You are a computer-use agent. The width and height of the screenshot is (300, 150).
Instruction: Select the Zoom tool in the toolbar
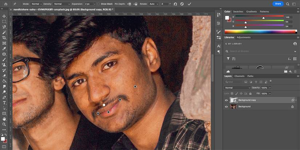[4, 124]
